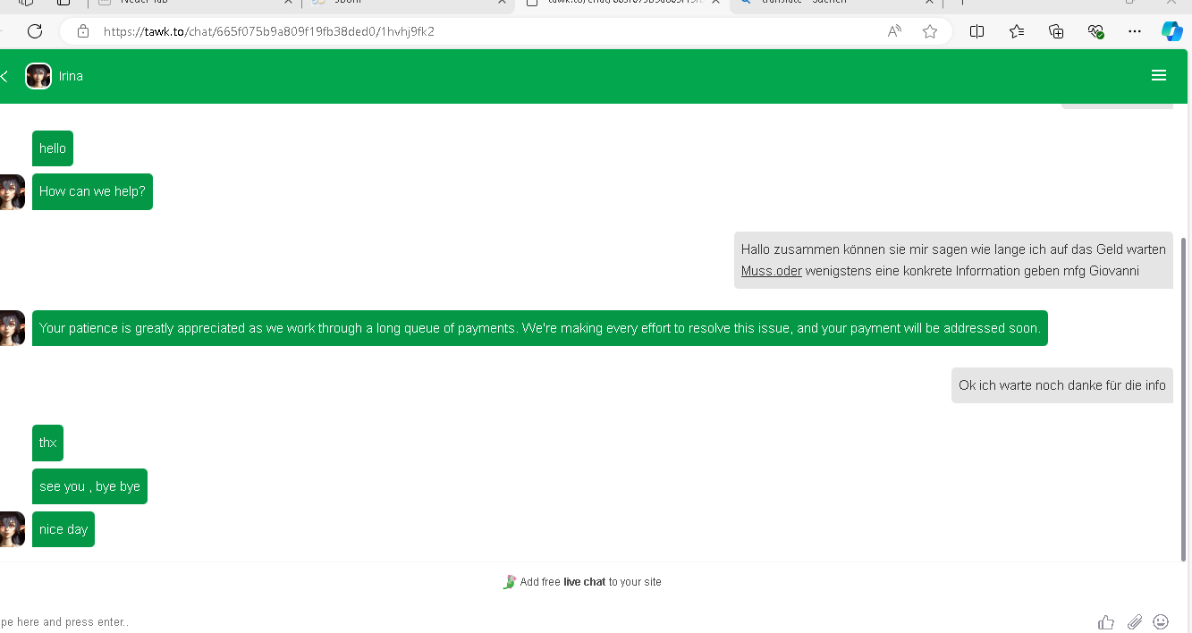Open Edge split screen icon

[x=976, y=31]
